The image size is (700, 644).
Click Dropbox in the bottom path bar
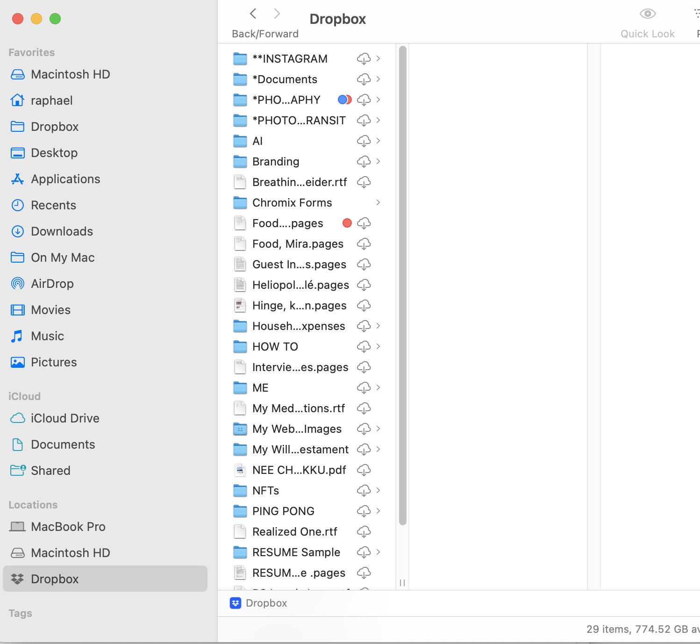(266, 603)
